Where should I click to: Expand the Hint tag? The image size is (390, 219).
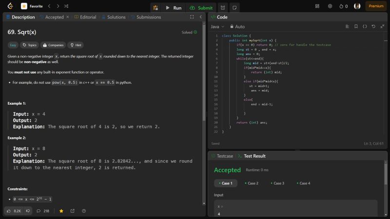(x=76, y=45)
